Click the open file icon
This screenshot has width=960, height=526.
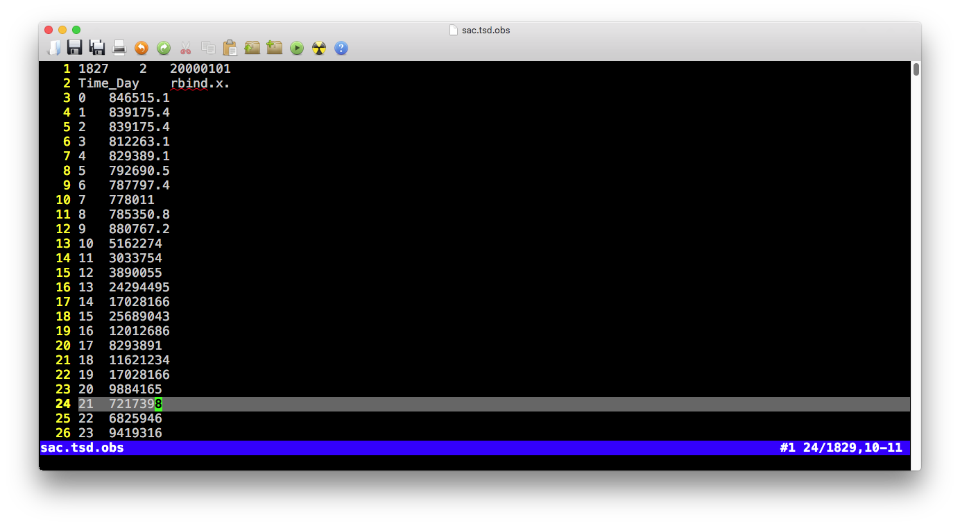[x=53, y=48]
